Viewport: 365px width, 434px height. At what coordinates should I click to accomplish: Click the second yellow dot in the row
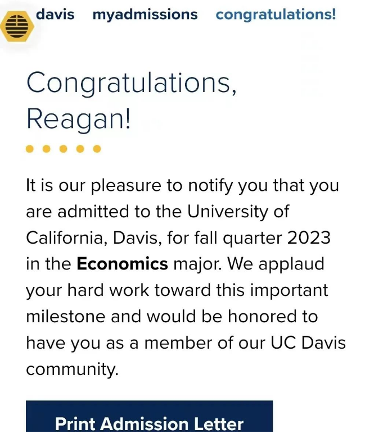click(47, 149)
